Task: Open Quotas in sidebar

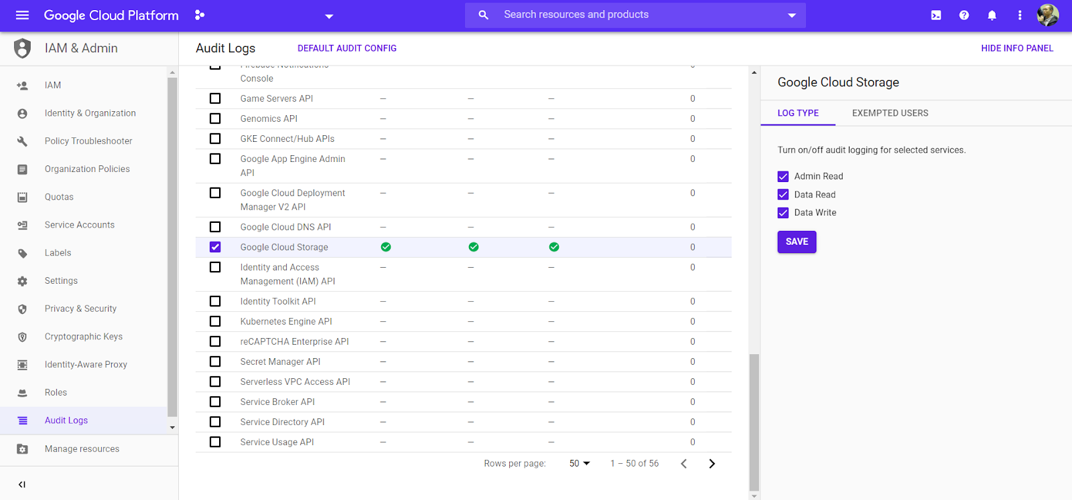Action: click(59, 197)
